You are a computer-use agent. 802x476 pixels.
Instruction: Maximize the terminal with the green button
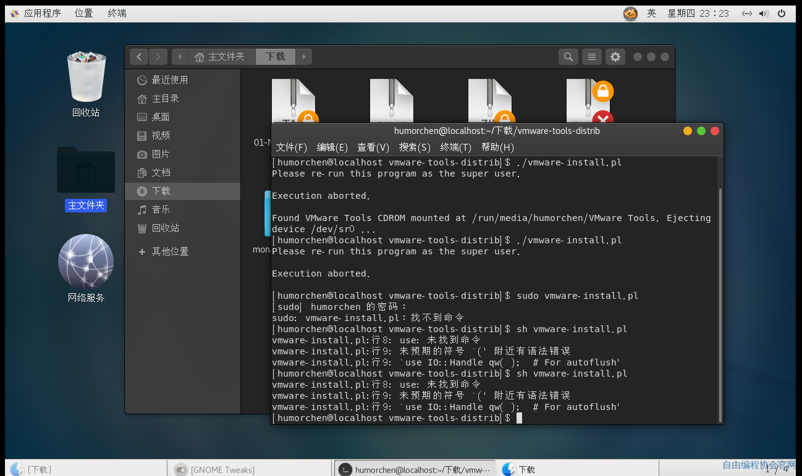(701, 131)
